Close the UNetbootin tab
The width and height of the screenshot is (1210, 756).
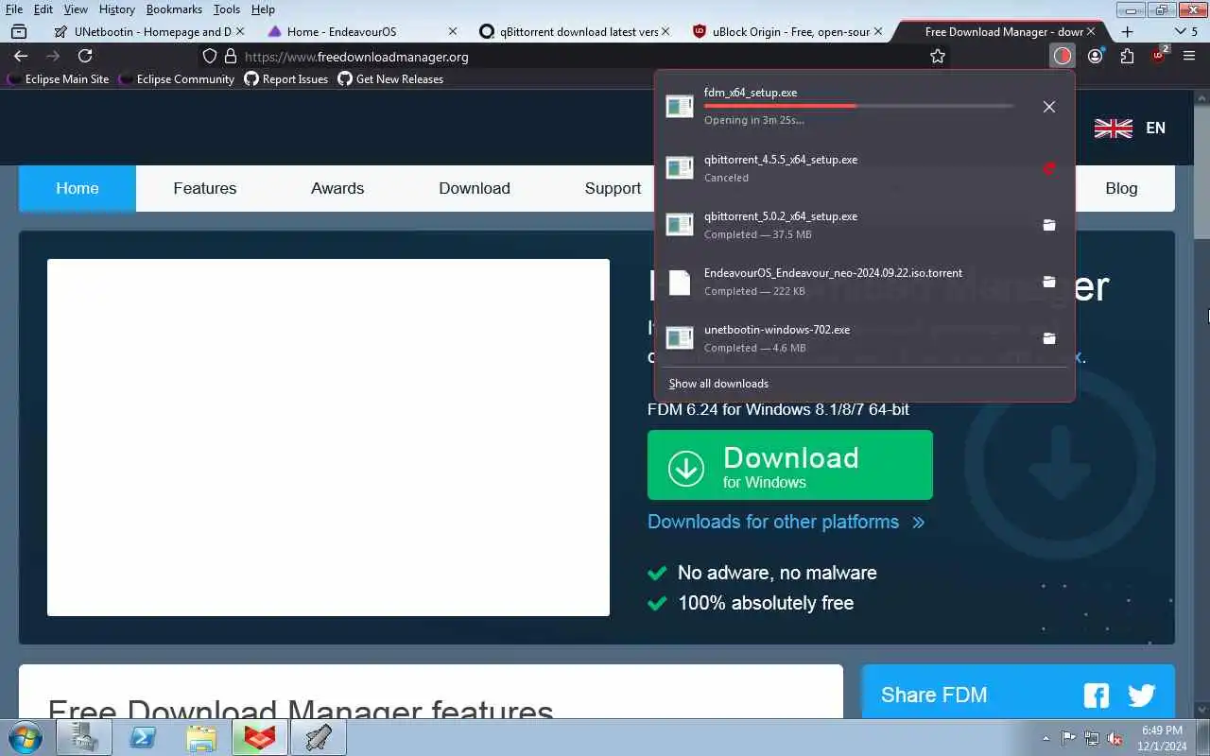click(x=240, y=31)
